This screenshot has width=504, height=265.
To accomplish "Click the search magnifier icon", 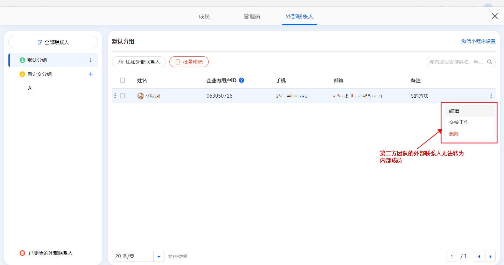I will tap(490, 62).
